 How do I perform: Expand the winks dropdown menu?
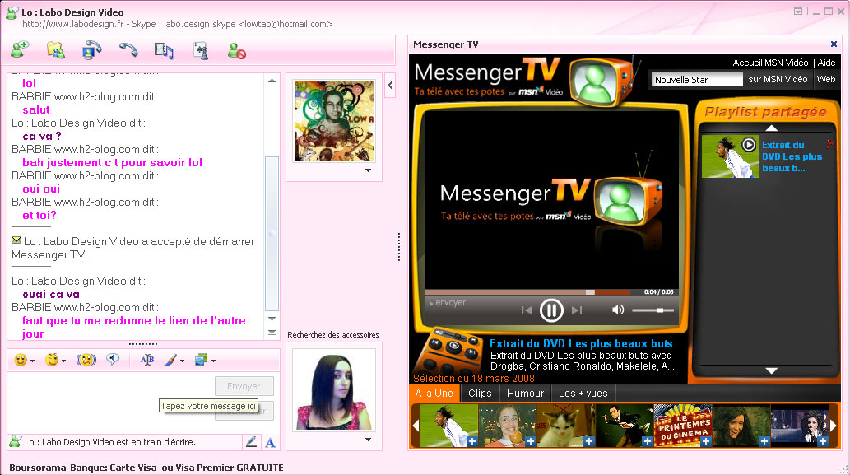click(x=63, y=361)
